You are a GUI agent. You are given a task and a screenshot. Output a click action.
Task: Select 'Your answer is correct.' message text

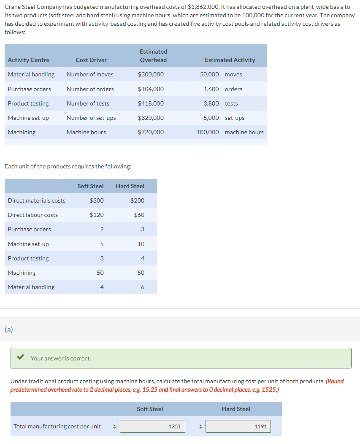point(61,358)
